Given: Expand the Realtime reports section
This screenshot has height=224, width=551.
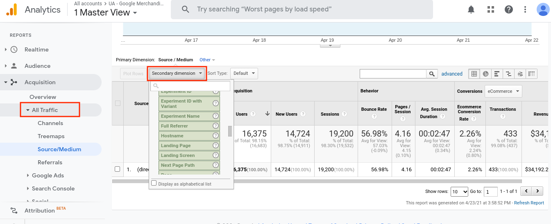Looking at the screenshot, I should click(6, 49).
